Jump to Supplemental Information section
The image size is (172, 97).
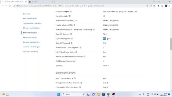click(x=33, y=23)
